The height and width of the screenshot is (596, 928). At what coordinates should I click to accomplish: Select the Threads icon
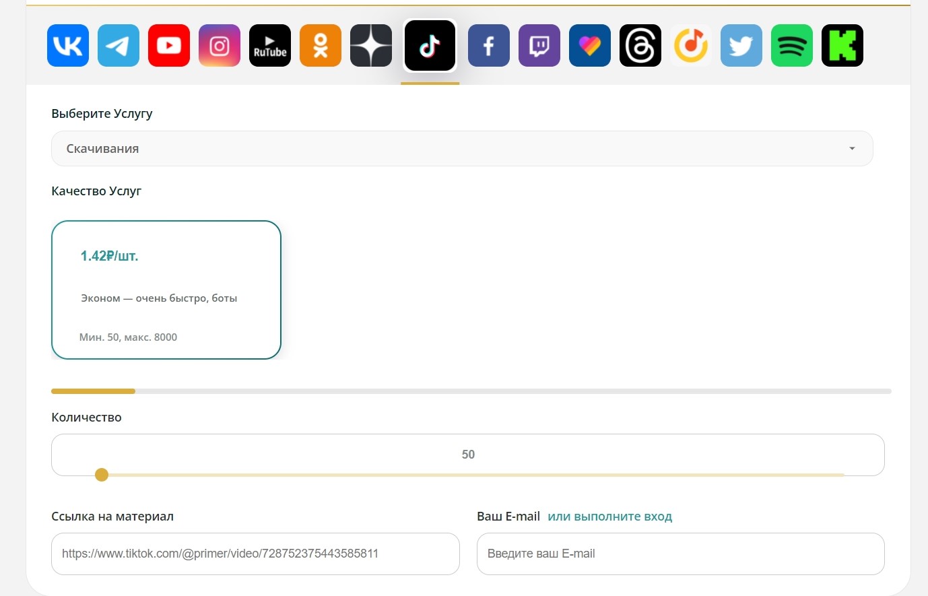pos(640,46)
